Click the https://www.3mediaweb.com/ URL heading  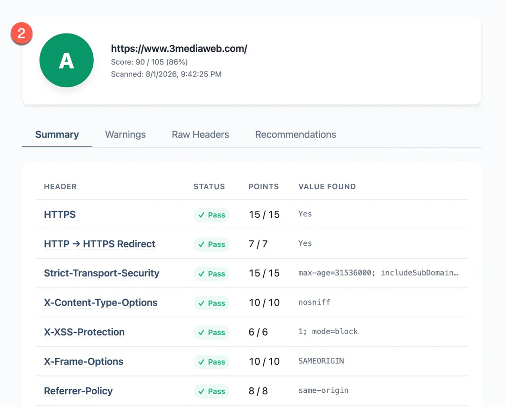[179, 49]
